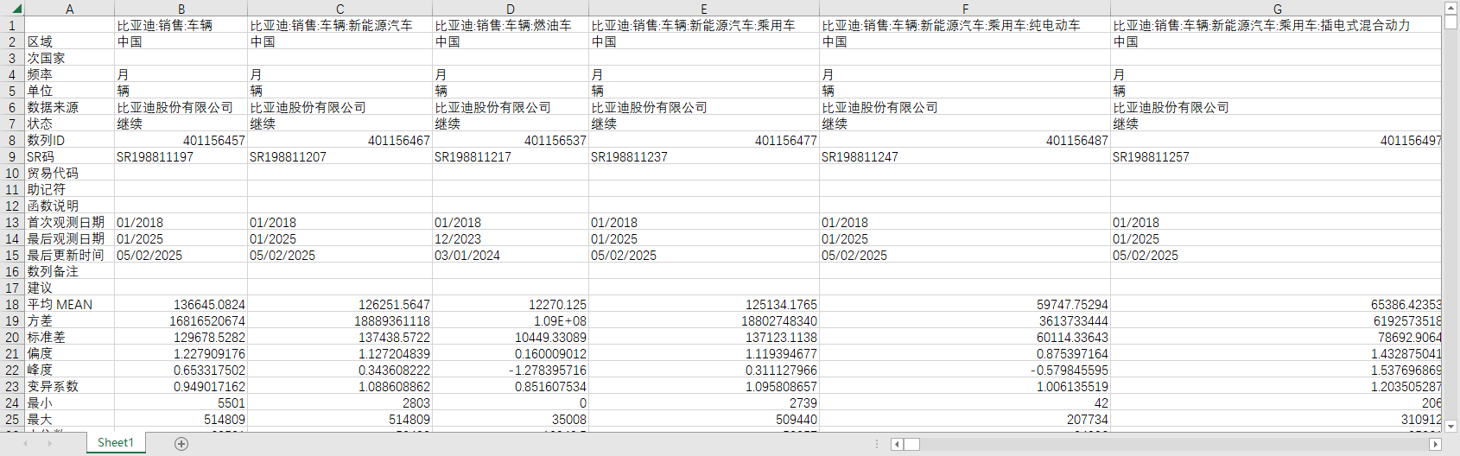The height and width of the screenshot is (456, 1460).
Task: Click the '首次观测日期' label cell
Action: (x=69, y=222)
